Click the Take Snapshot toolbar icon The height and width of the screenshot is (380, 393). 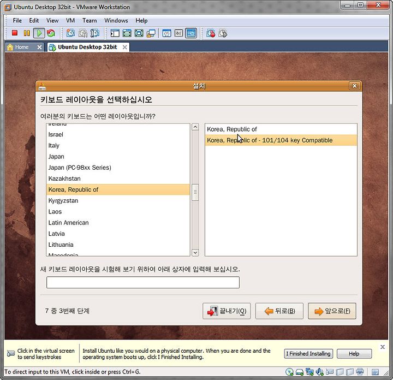[70, 33]
